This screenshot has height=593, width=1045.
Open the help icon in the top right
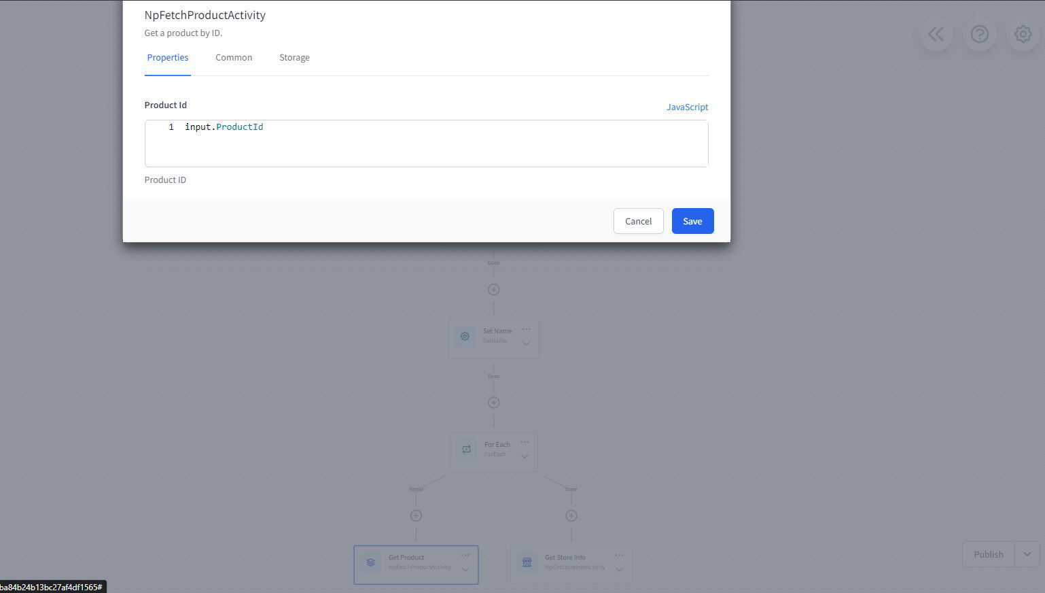pyautogui.click(x=979, y=33)
